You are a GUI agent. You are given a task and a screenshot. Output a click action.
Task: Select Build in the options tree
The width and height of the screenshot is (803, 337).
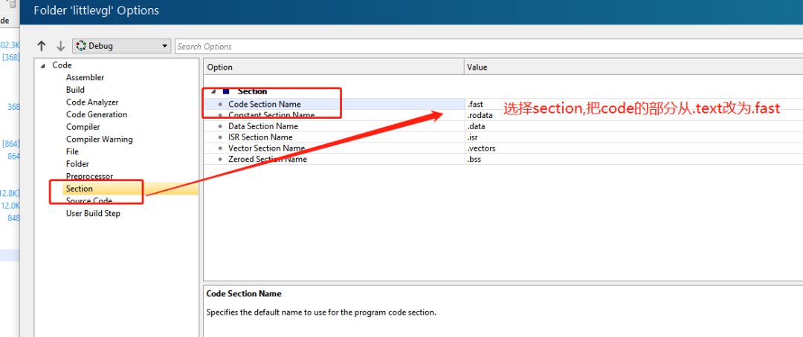coord(75,90)
